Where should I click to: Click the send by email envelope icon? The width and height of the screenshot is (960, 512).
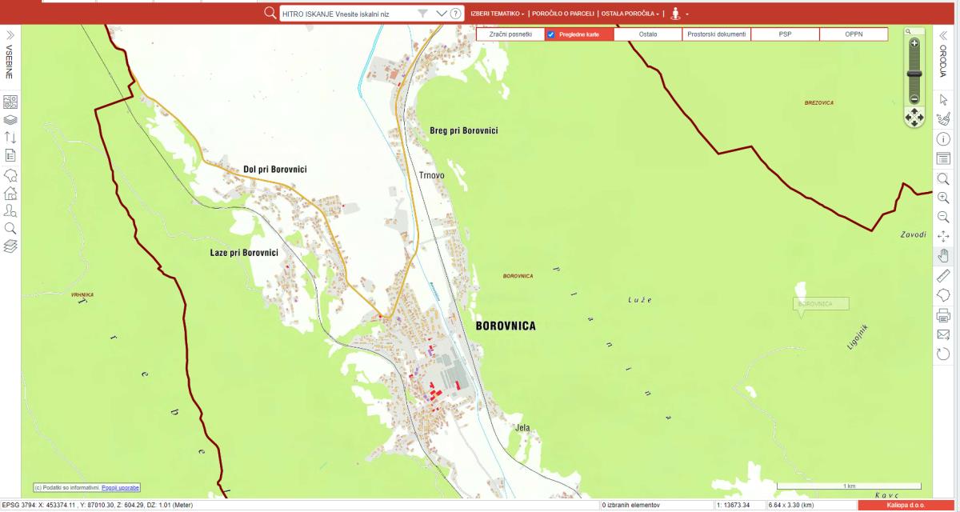click(943, 334)
